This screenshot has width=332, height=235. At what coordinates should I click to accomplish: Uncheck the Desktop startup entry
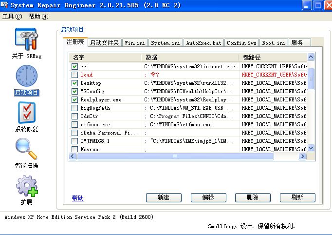click(x=74, y=83)
